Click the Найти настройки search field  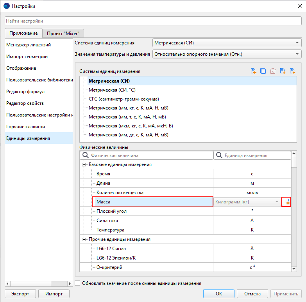point(153,21)
